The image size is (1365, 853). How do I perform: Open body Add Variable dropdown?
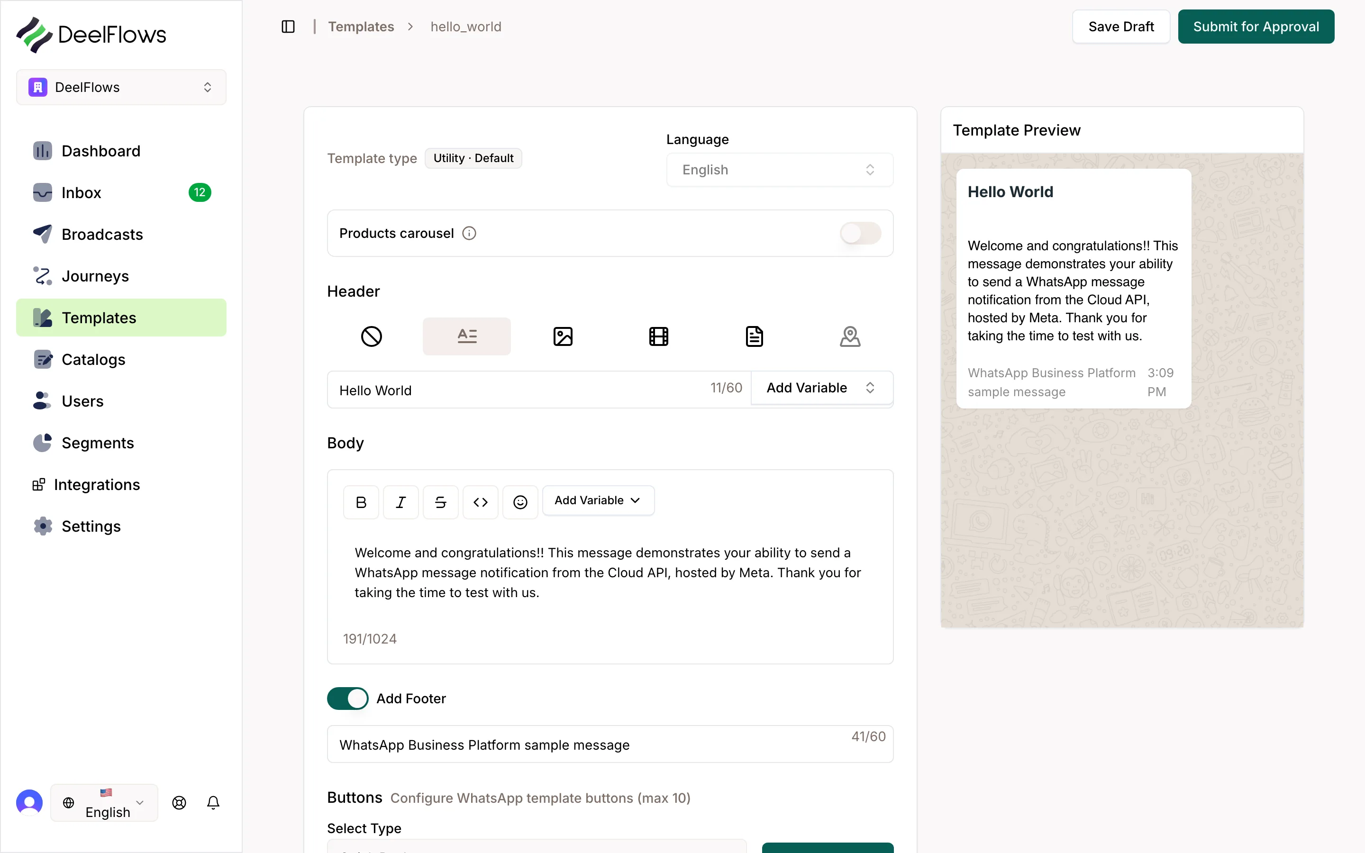click(x=598, y=500)
